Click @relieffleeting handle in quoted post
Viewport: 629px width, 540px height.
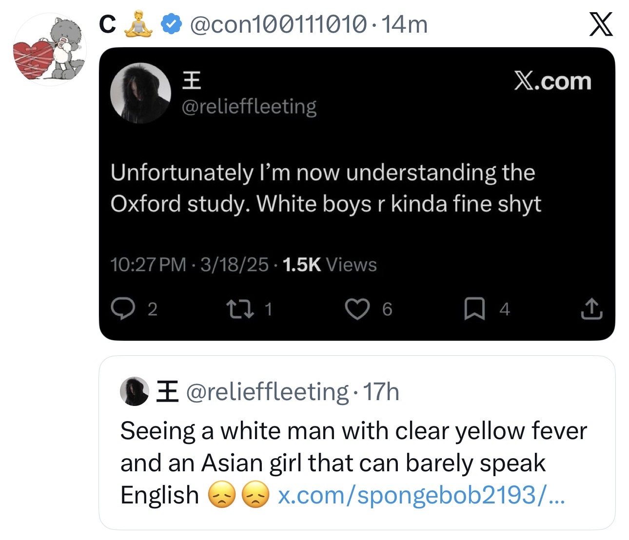(267, 391)
